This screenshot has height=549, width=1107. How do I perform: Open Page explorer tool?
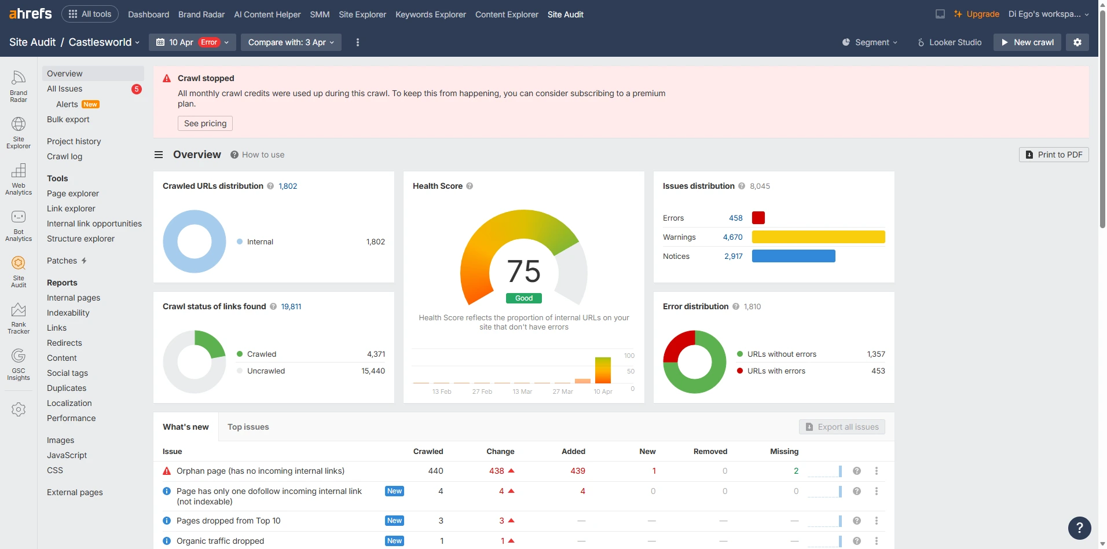[73, 193]
